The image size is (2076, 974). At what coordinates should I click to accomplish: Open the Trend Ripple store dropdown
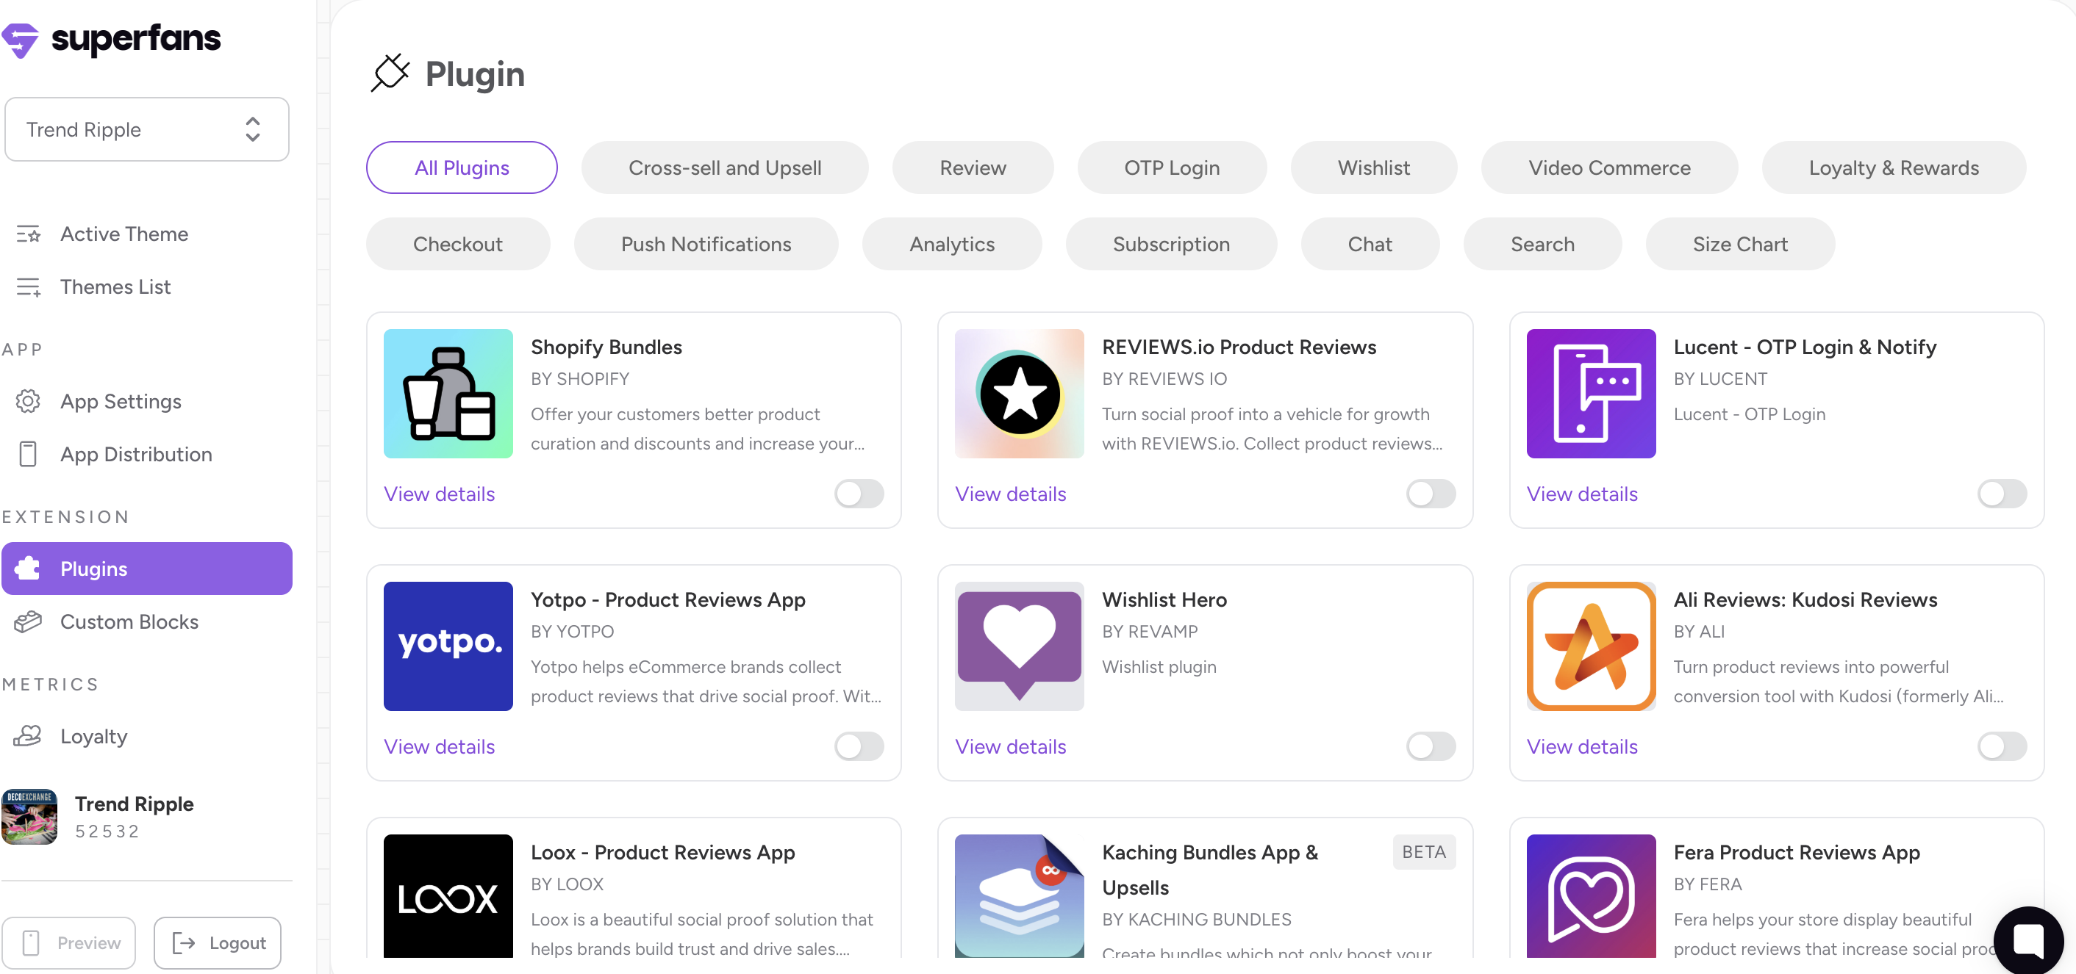pyautogui.click(x=147, y=129)
